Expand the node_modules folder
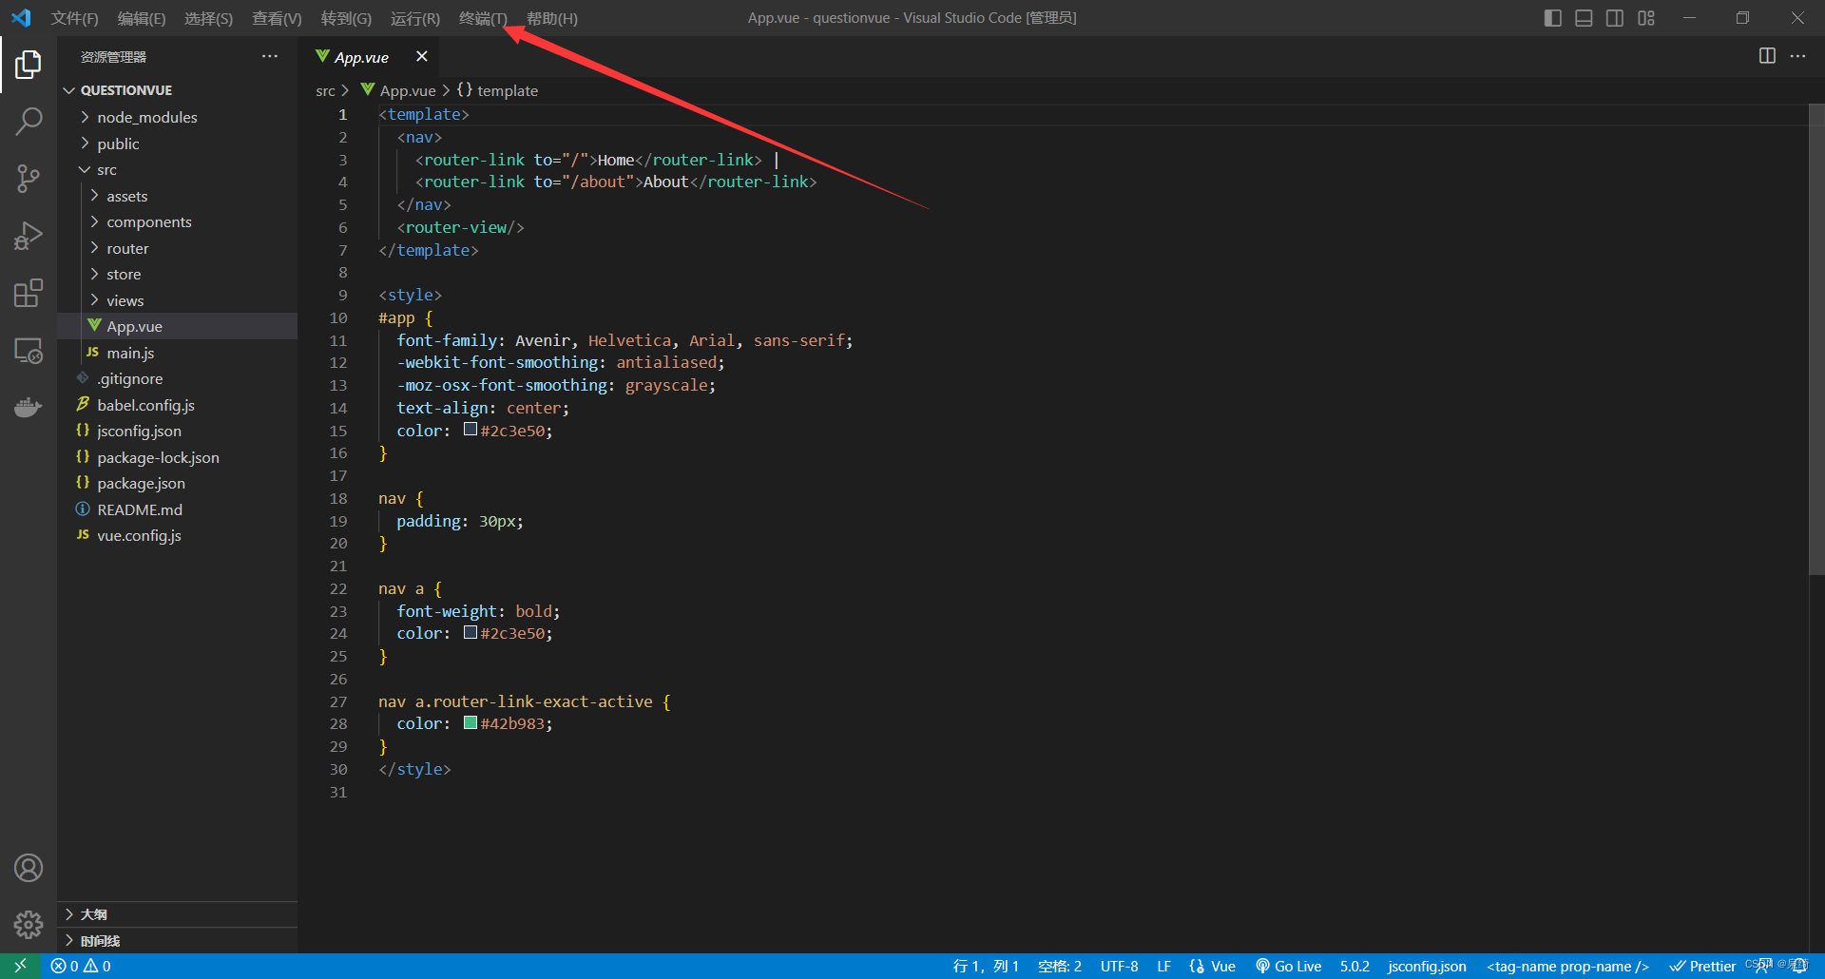Screen dimensions: 1825x979 177,117
